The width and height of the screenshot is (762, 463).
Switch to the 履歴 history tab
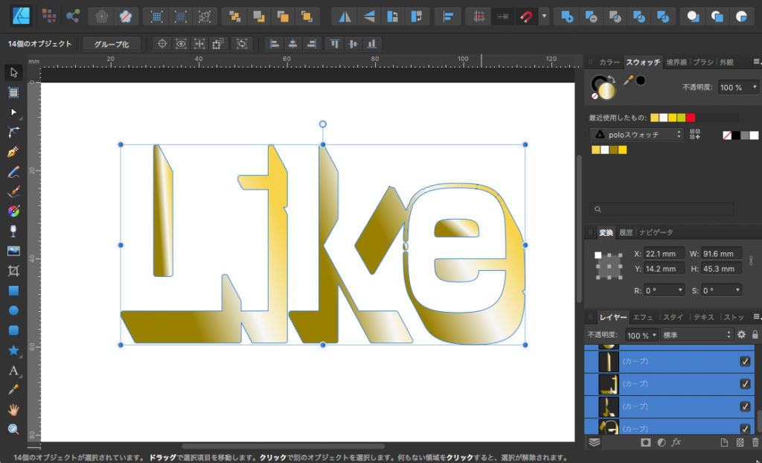pos(626,233)
